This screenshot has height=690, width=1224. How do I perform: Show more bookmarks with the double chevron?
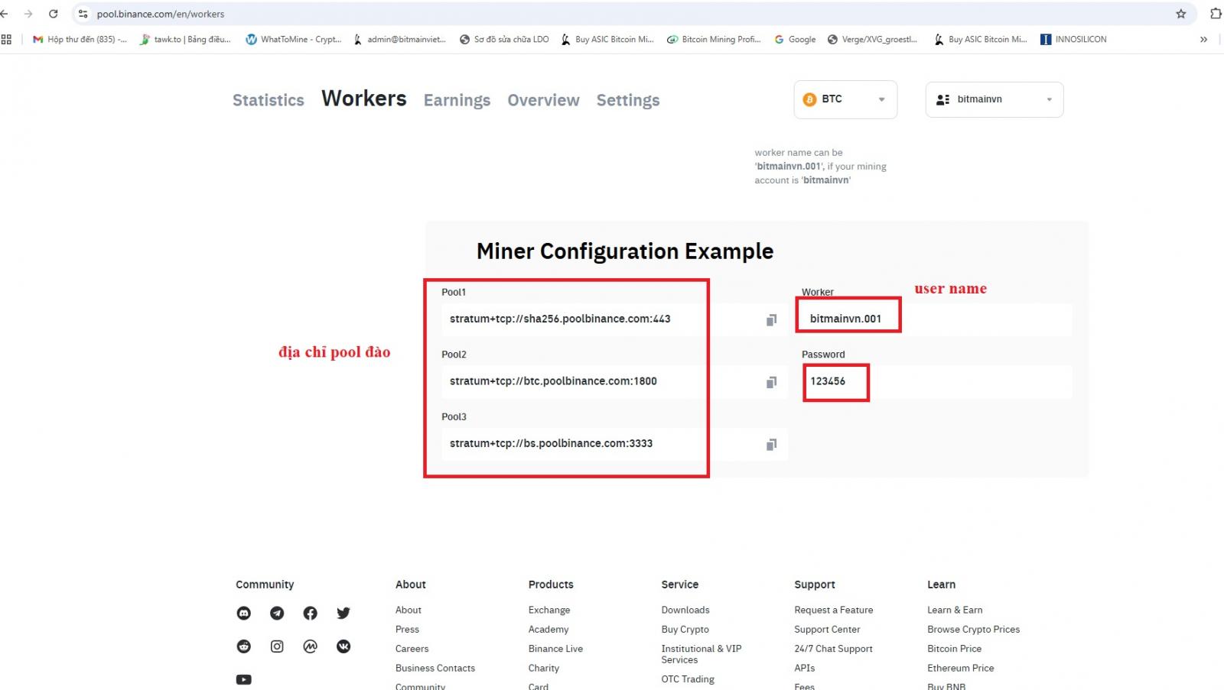pos(1203,39)
